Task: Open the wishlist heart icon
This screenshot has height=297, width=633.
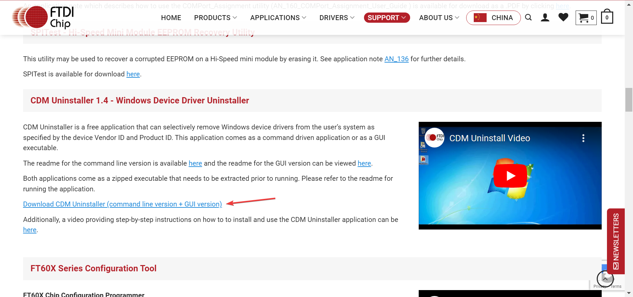Action: point(563,17)
